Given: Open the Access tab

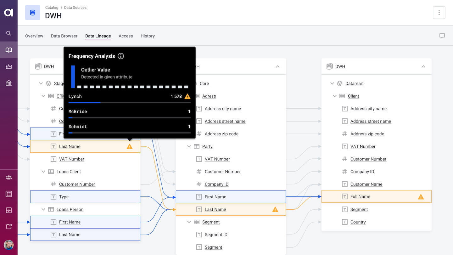Looking at the screenshot, I should 126,36.
